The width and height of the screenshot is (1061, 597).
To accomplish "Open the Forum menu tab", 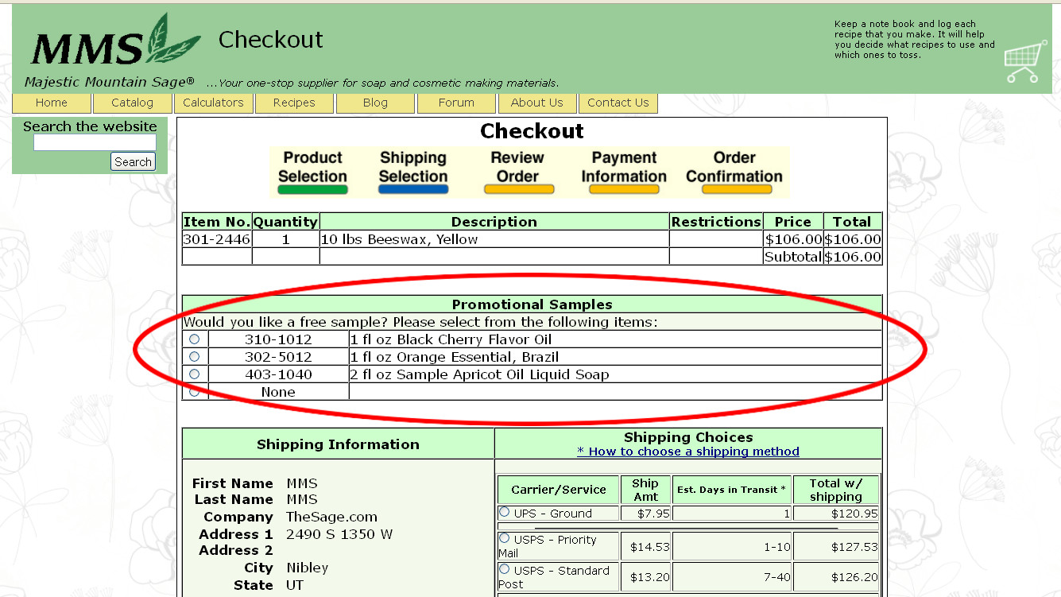I will coord(456,103).
